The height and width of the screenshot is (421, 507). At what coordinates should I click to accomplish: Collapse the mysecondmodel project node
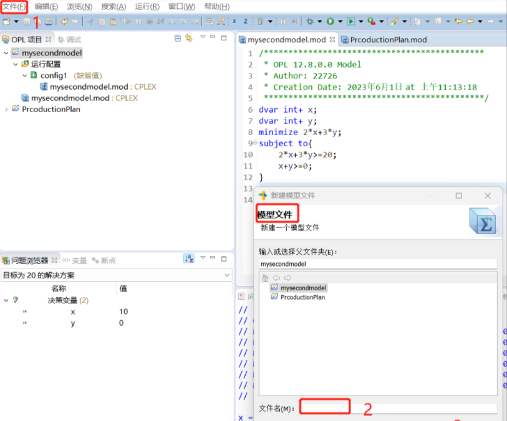[x=6, y=53]
